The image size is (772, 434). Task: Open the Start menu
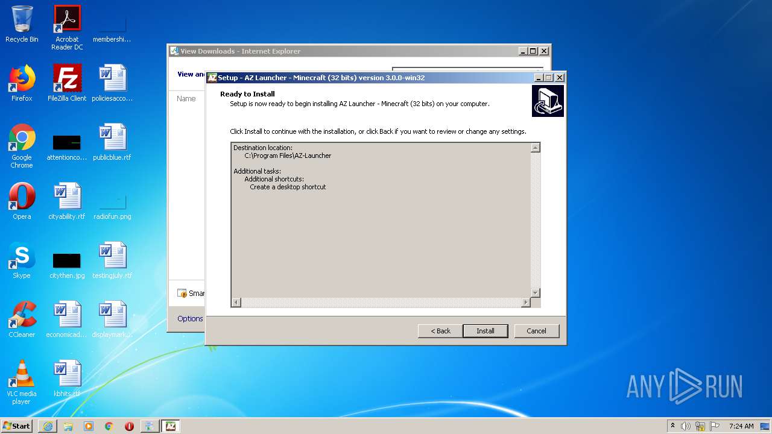17,426
